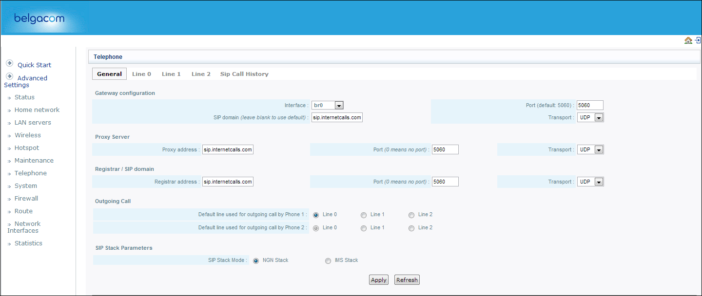Image resolution: width=702 pixels, height=296 pixels.
Task: Click the Proxy address input field
Action: [228, 149]
